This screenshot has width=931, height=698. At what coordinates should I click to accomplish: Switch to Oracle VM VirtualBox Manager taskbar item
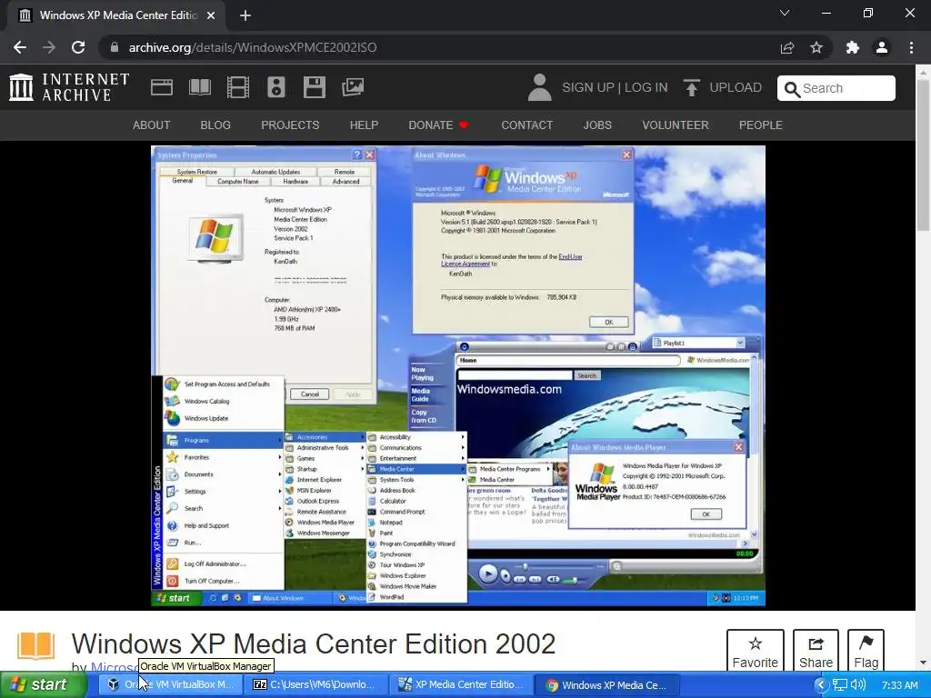[x=170, y=685]
